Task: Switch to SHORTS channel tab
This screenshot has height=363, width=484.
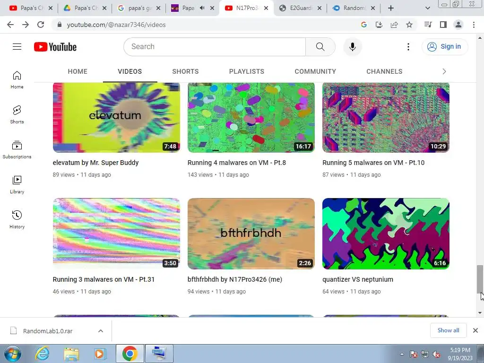Action: 185,71
